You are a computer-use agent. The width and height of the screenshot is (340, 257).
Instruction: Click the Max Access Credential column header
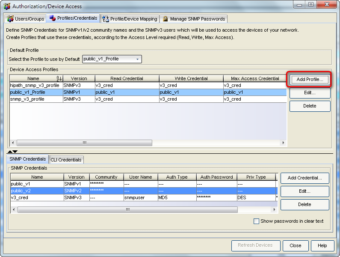(255, 78)
